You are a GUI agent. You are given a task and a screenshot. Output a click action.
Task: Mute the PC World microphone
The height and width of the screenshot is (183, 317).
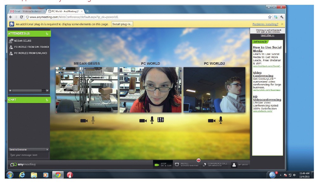(x=152, y=120)
